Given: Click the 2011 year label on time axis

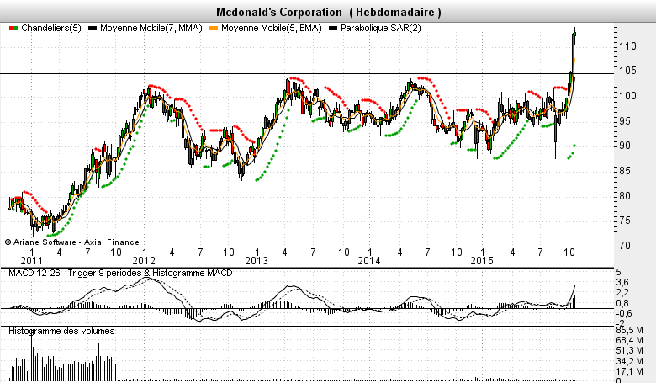Looking at the screenshot, I should coord(31,261).
